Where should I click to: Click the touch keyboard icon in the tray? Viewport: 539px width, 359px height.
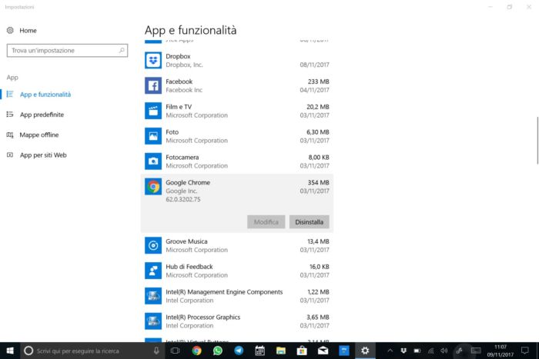tap(476, 351)
